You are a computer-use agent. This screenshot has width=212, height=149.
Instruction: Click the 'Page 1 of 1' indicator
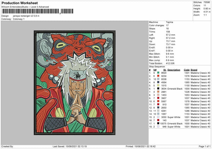point(205,146)
